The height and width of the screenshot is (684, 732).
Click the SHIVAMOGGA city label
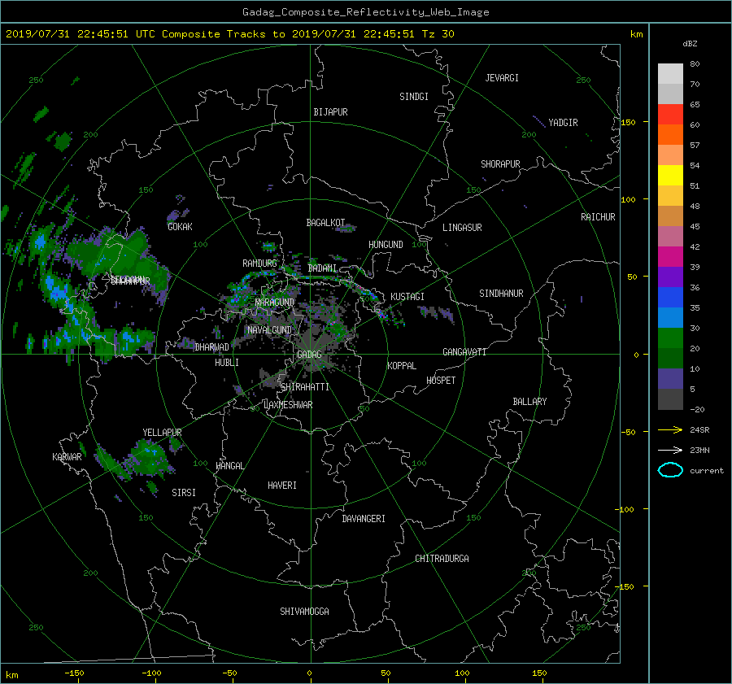[x=304, y=612]
